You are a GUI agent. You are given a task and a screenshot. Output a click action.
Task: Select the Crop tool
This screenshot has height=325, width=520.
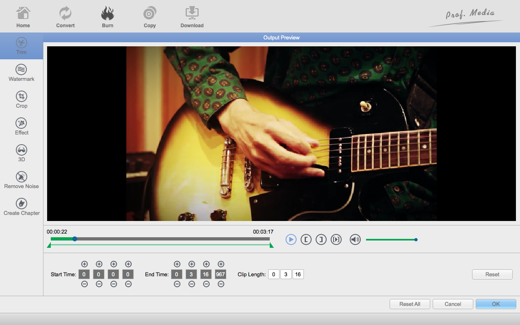pyautogui.click(x=22, y=100)
